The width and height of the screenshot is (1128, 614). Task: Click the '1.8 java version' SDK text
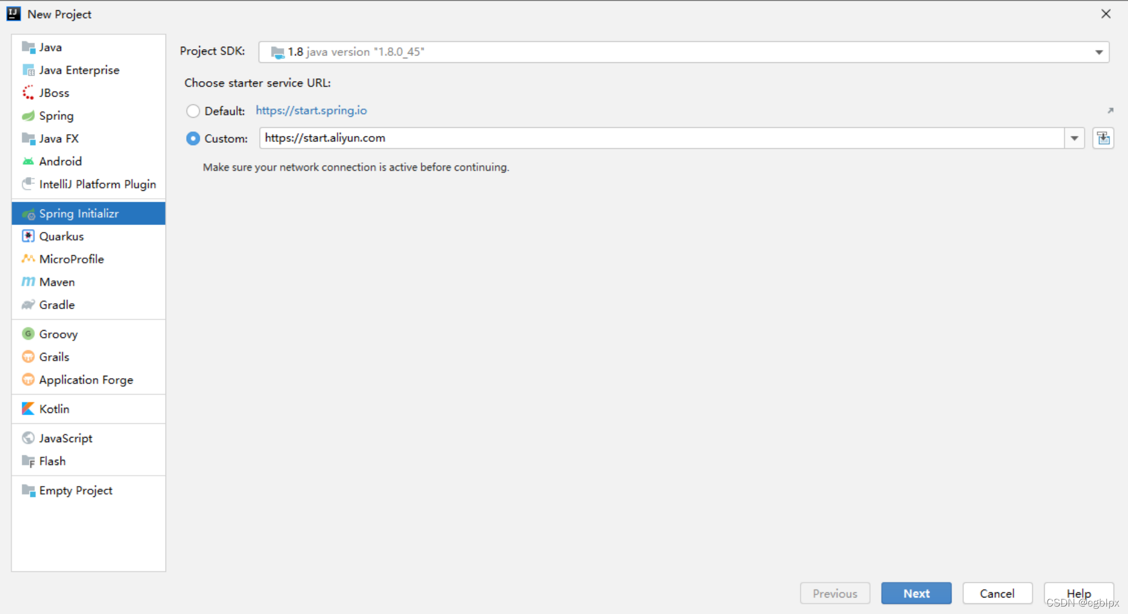(x=356, y=52)
